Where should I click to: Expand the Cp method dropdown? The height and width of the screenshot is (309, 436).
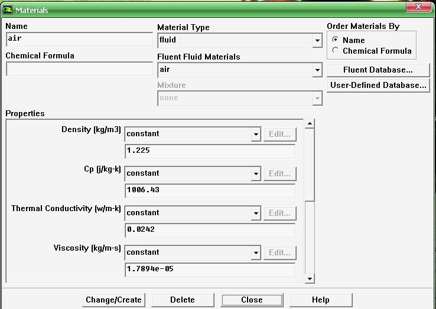tap(255, 174)
